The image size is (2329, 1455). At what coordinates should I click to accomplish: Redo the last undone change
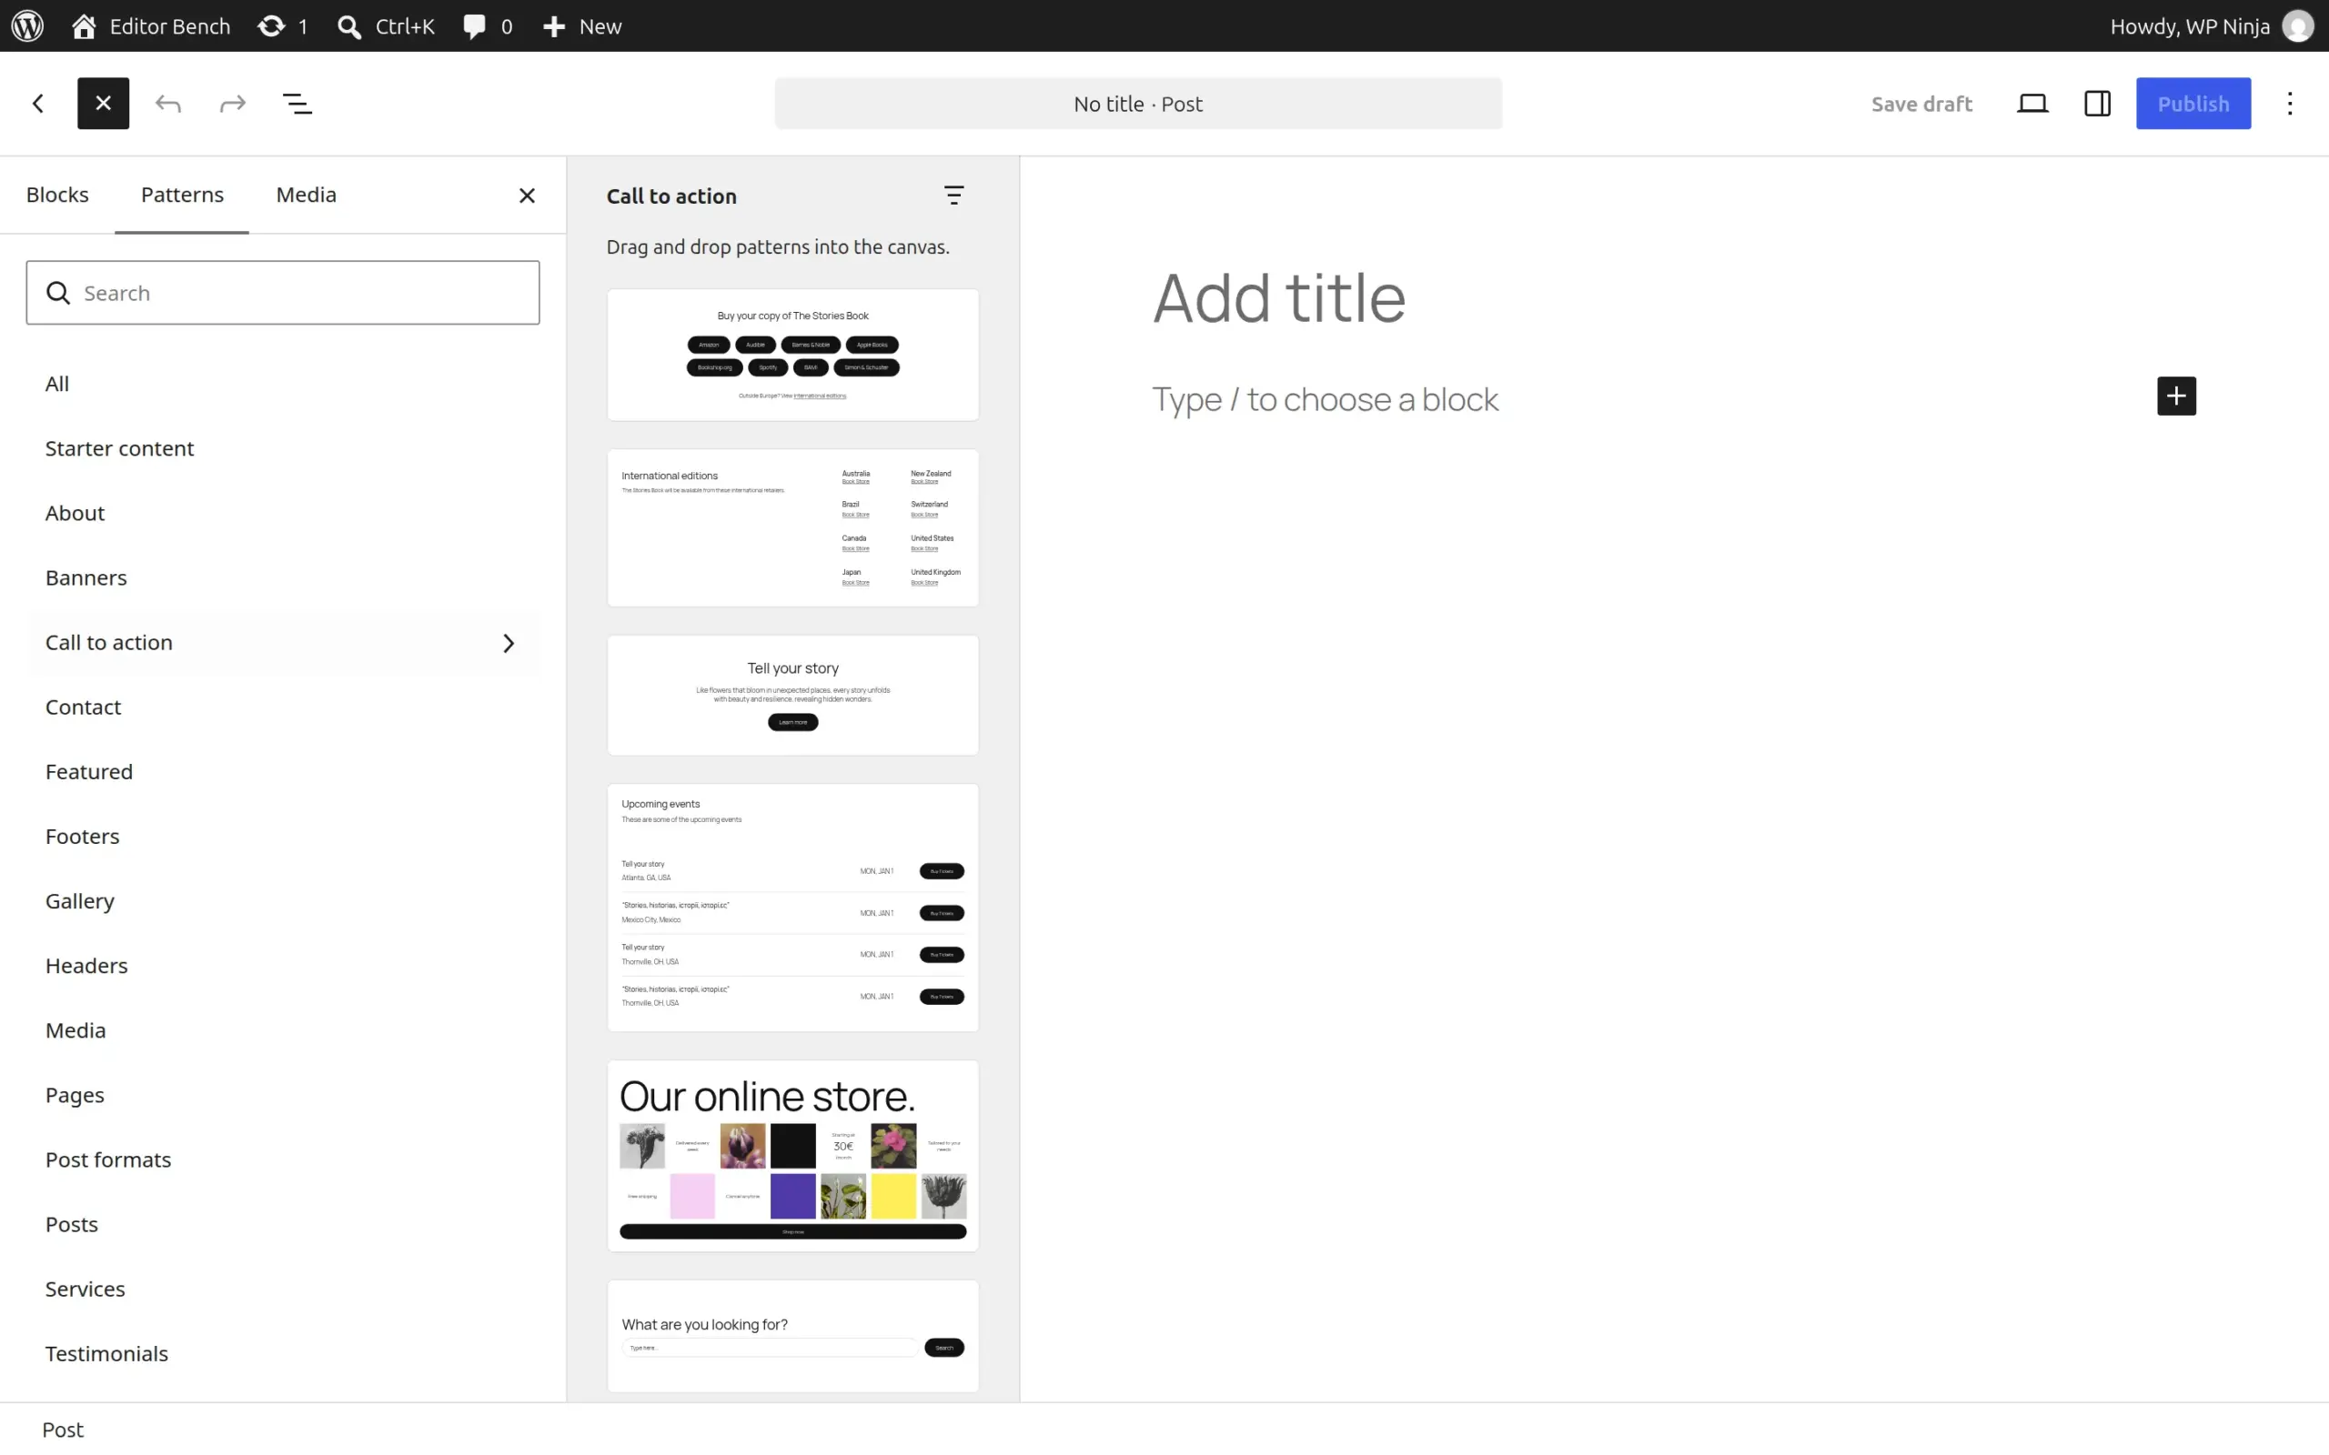[x=233, y=103]
